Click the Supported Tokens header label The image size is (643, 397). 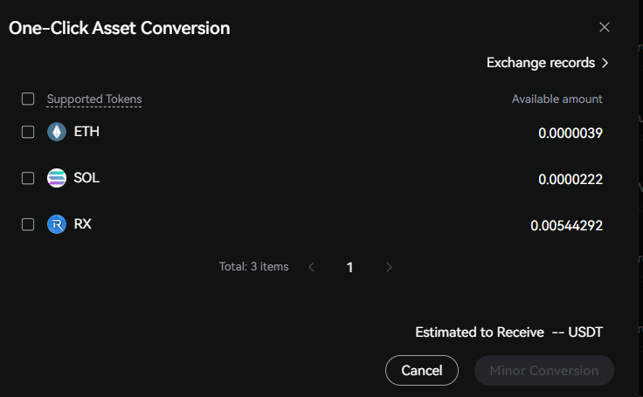click(94, 99)
